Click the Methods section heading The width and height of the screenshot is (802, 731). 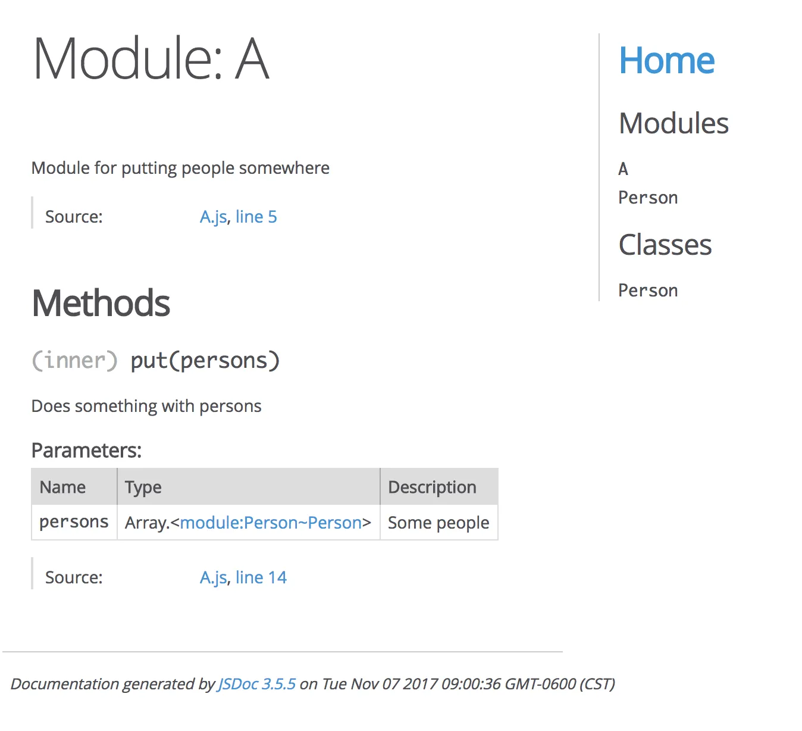(101, 303)
